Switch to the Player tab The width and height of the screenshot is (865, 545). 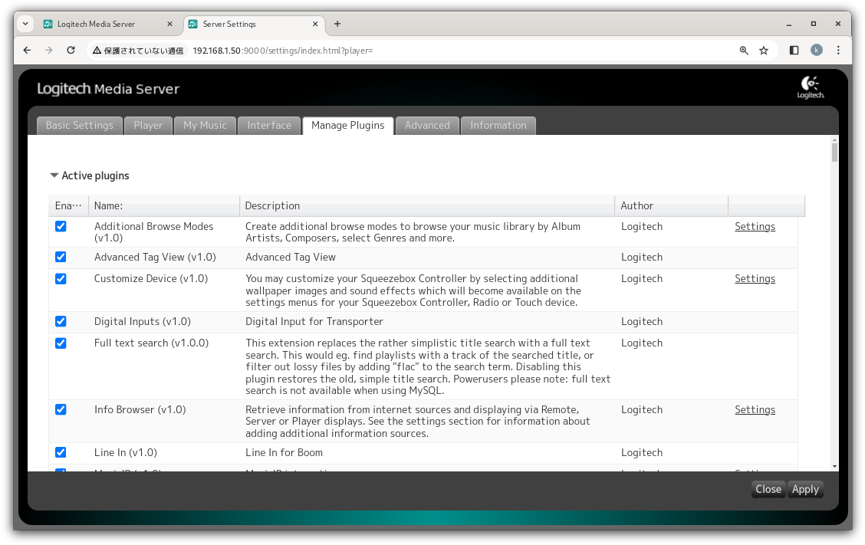[x=149, y=125]
